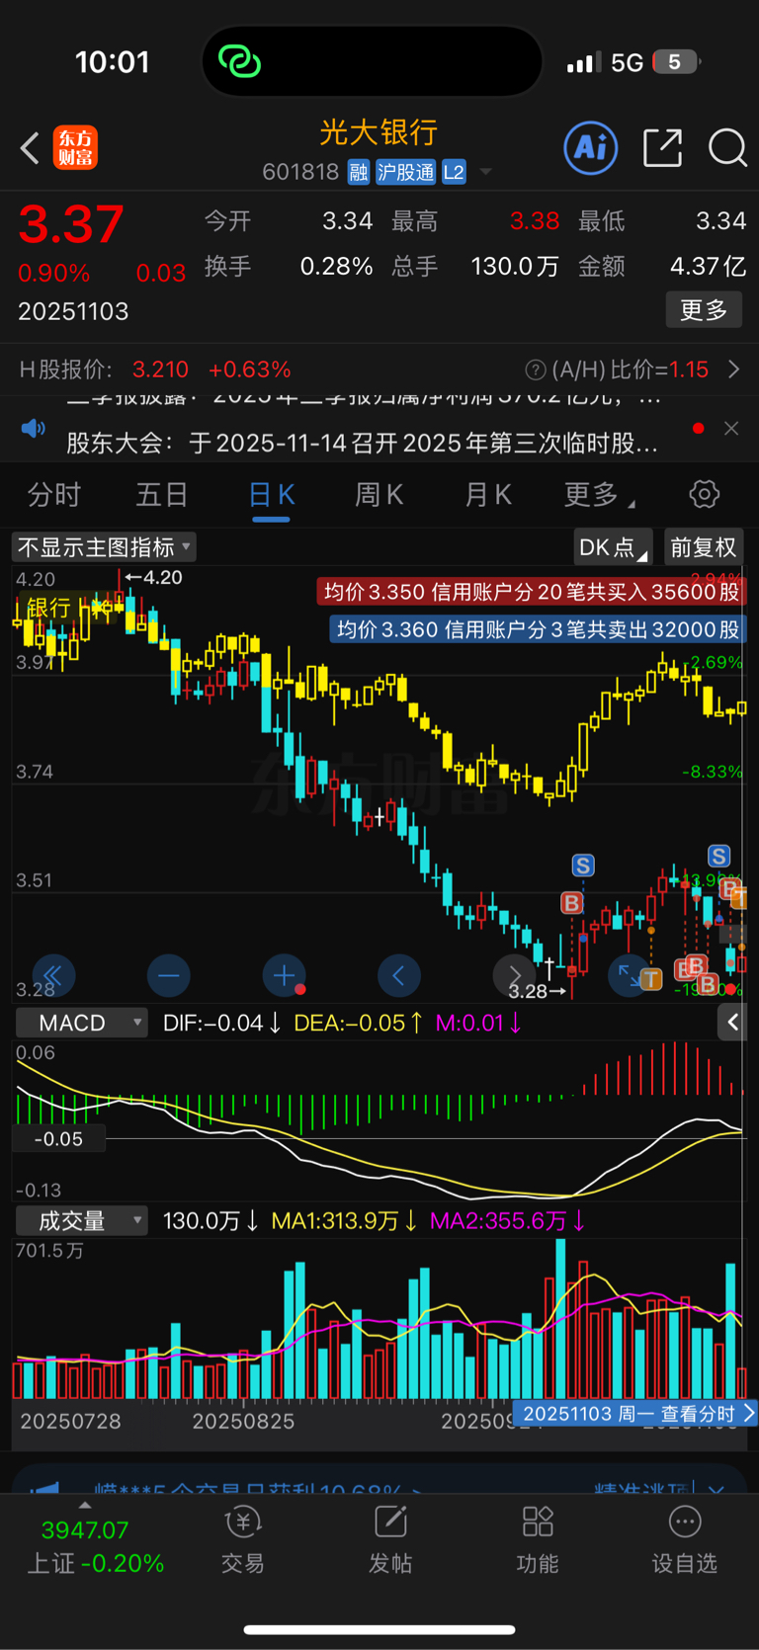Image resolution: width=759 pixels, height=1650 pixels.
Task: Open chart settings gear icon
Action: [704, 494]
